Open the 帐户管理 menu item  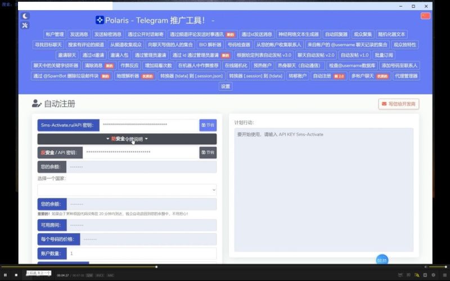[55, 34]
